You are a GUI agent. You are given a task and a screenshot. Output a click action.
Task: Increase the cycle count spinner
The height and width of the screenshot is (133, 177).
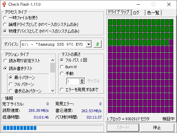(x=82, y=80)
